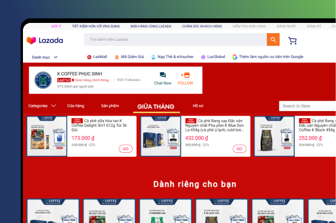Screen dimensions: 336x223
Task: Open the K Morning 454 recommended product card
Action: (x=165, y=211)
